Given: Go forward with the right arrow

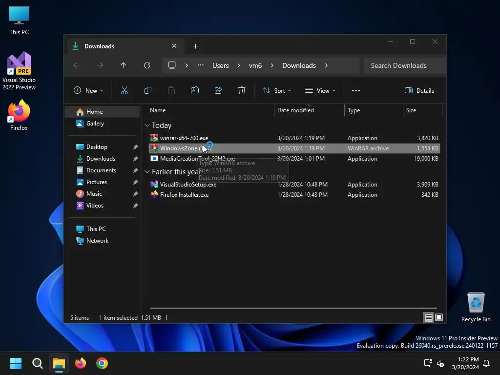Looking at the screenshot, I should tap(100, 65).
